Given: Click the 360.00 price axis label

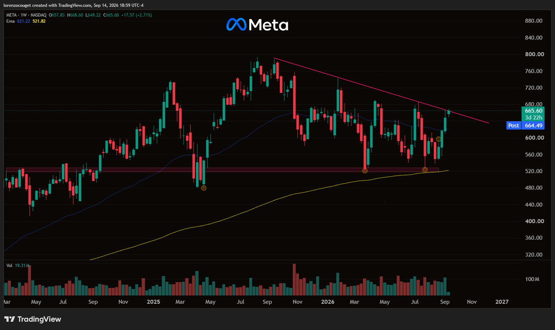Looking at the screenshot, I should [533, 238].
